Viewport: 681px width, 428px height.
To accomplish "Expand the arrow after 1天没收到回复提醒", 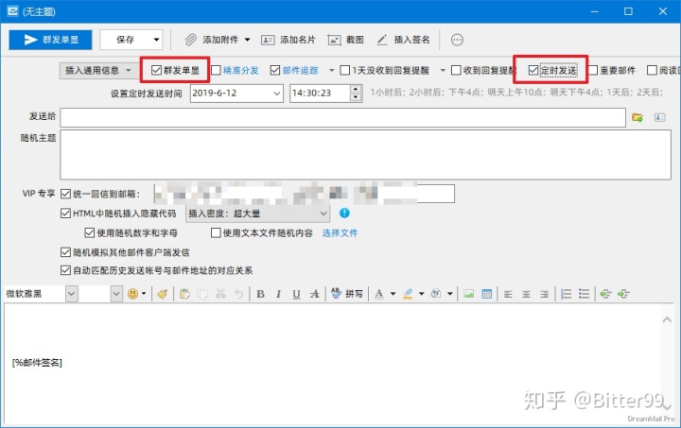I will [443, 70].
